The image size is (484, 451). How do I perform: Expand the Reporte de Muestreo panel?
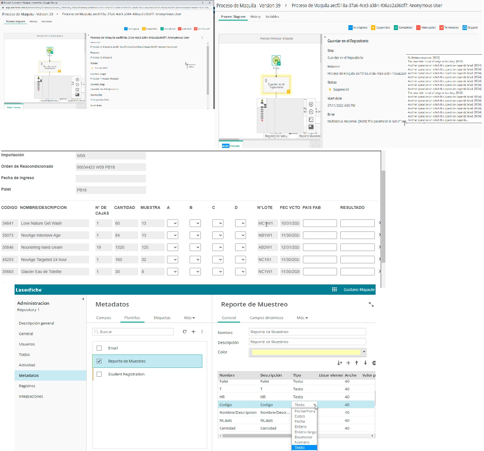(x=371, y=304)
